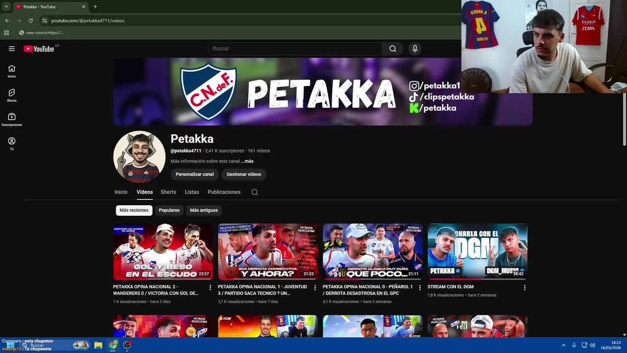The width and height of the screenshot is (627, 353).
Task: Select the Populares filter chip
Action: [x=169, y=210]
